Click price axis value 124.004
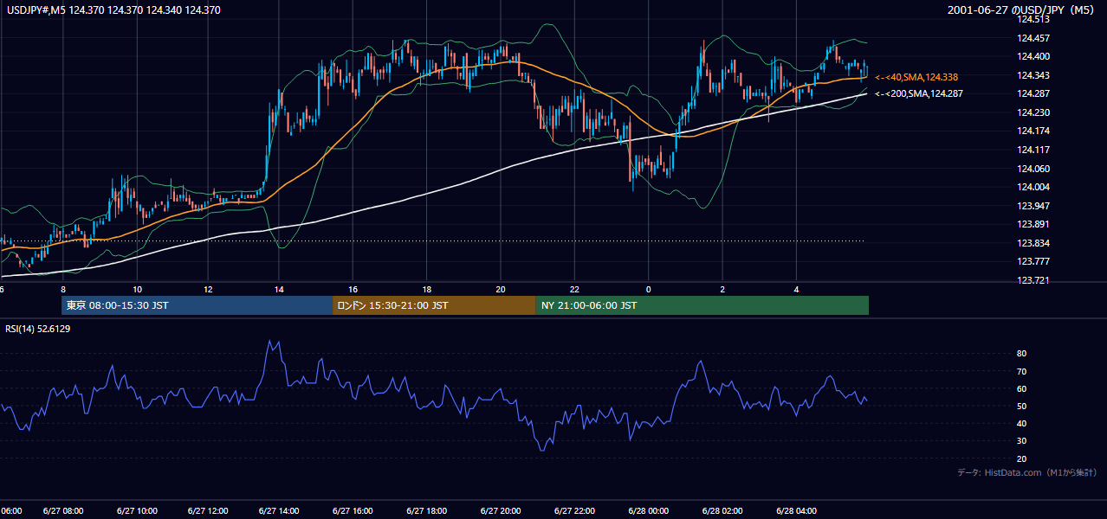1107x519 pixels. tap(1033, 187)
